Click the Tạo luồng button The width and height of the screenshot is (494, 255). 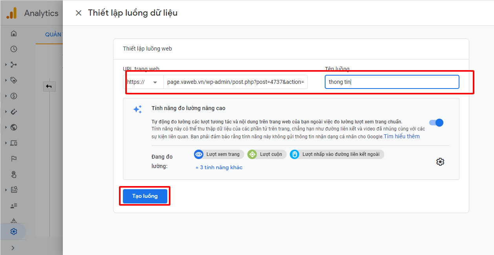point(145,196)
